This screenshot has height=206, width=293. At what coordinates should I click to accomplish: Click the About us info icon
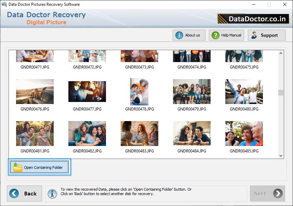coord(179,35)
